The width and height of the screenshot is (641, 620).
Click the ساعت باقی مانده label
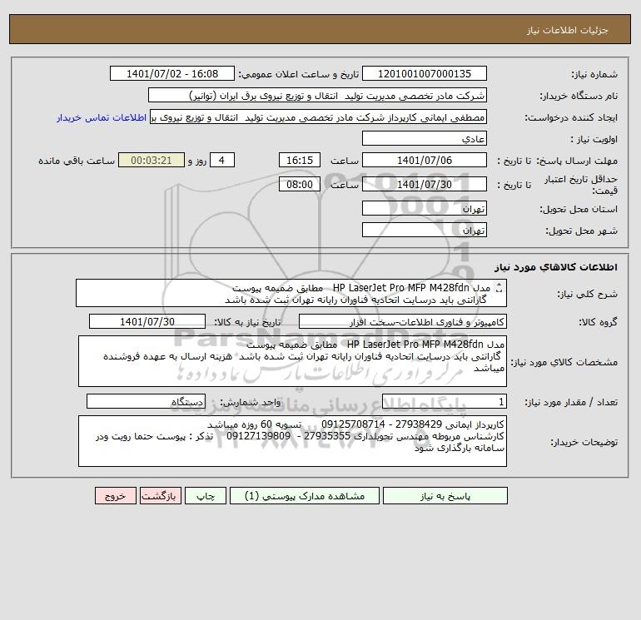coord(77,161)
